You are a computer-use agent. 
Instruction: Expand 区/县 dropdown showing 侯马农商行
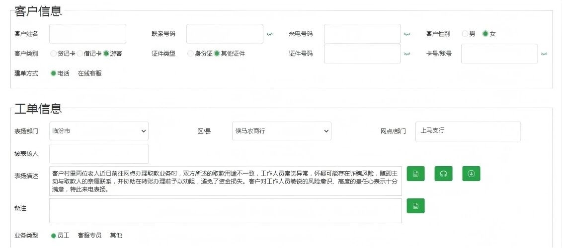pyautogui.click(x=281, y=131)
